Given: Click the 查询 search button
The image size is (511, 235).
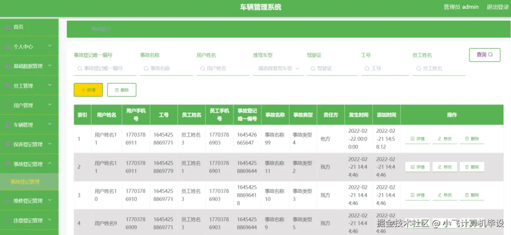Looking at the screenshot, I should [484, 55].
